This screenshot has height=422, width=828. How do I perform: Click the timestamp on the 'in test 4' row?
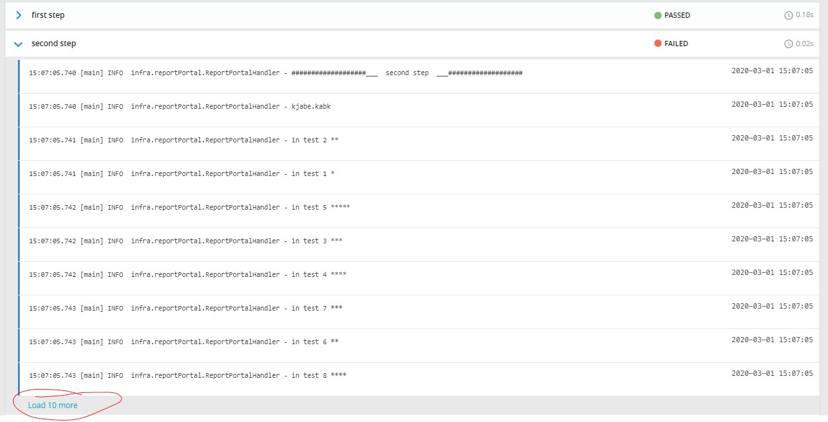(x=772, y=273)
